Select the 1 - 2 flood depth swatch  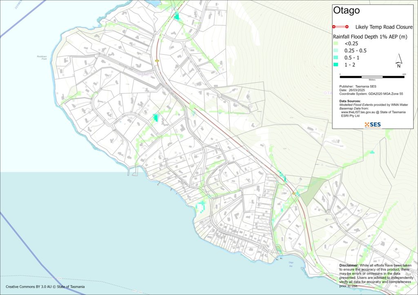point(336,64)
